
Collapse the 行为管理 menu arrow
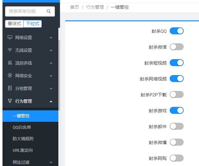51,101
